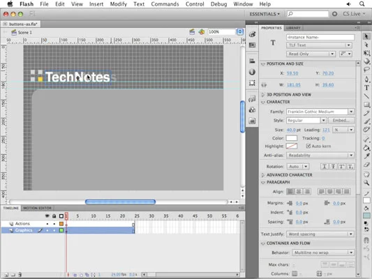Select the Pen tool
372x279 pixels.
click(366, 79)
